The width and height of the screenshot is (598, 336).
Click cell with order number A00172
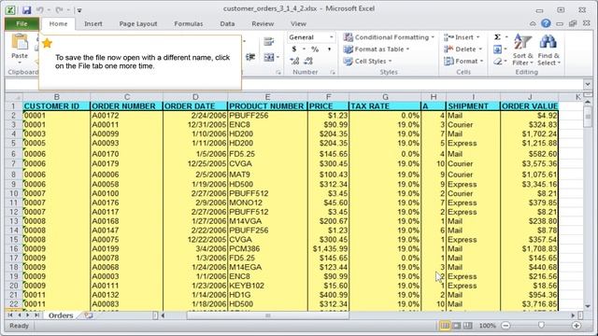pos(126,116)
